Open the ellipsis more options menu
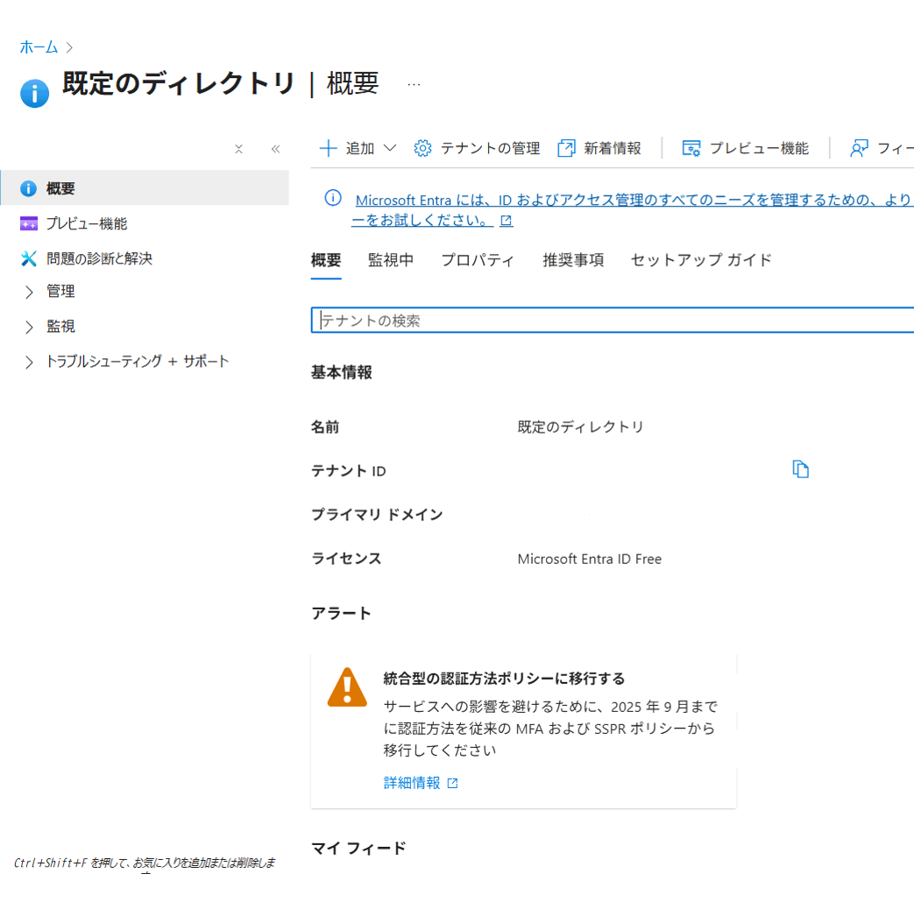 414,84
